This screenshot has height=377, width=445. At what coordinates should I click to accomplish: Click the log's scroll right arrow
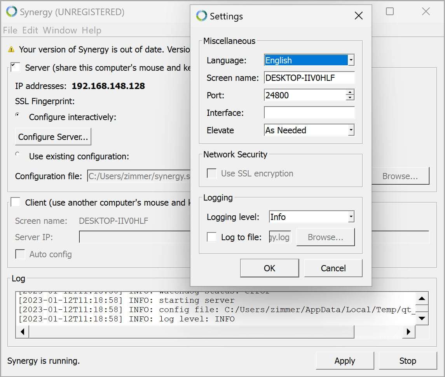(409, 332)
